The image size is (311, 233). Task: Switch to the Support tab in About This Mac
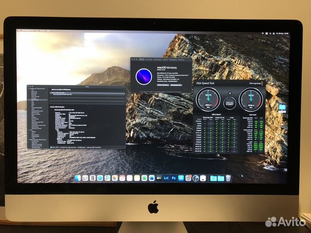click(x=173, y=60)
